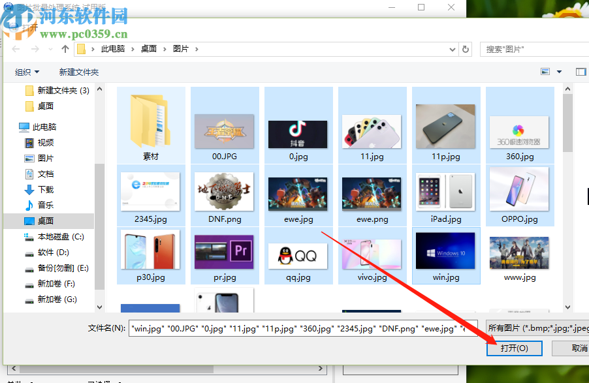Click the Forward navigation arrow

coord(35,49)
